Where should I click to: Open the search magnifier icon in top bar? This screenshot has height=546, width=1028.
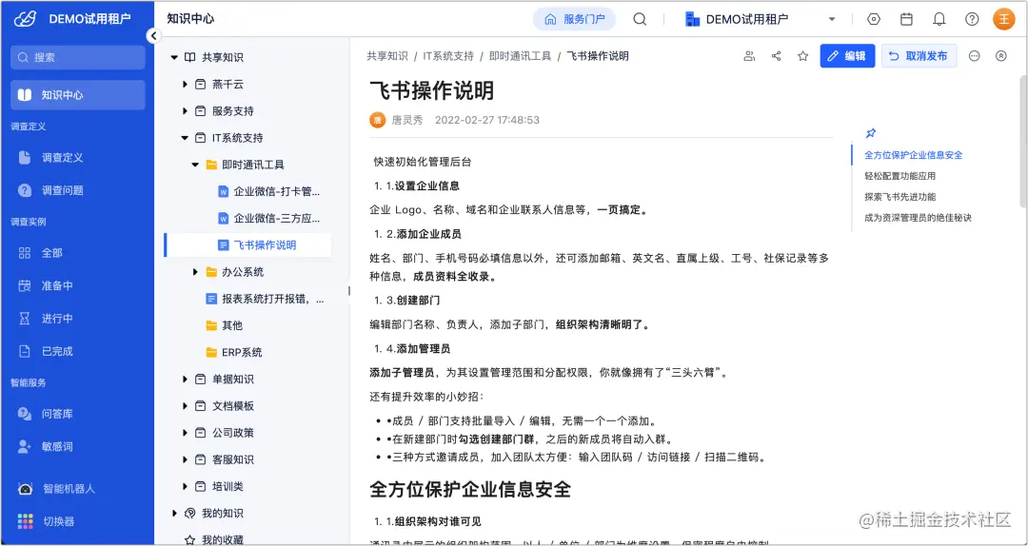point(640,19)
